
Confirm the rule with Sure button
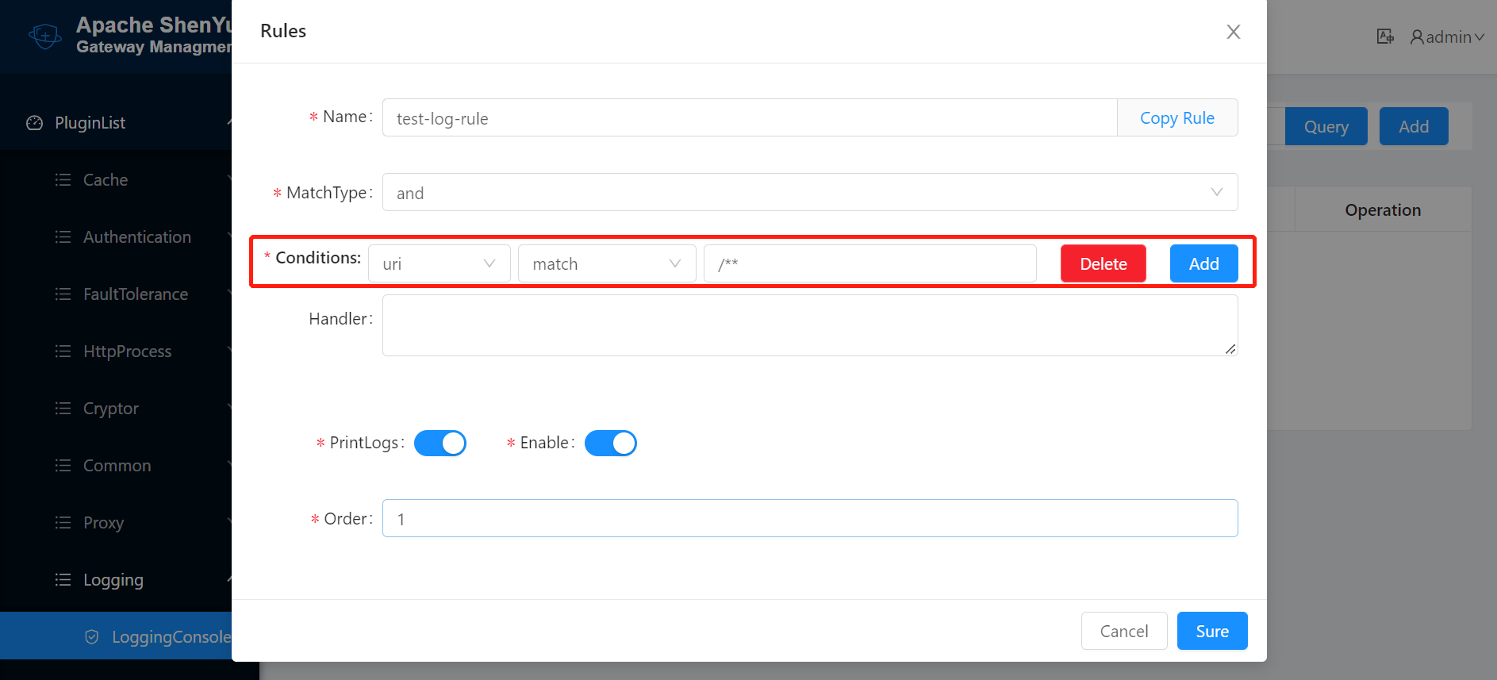click(1211, 632)
